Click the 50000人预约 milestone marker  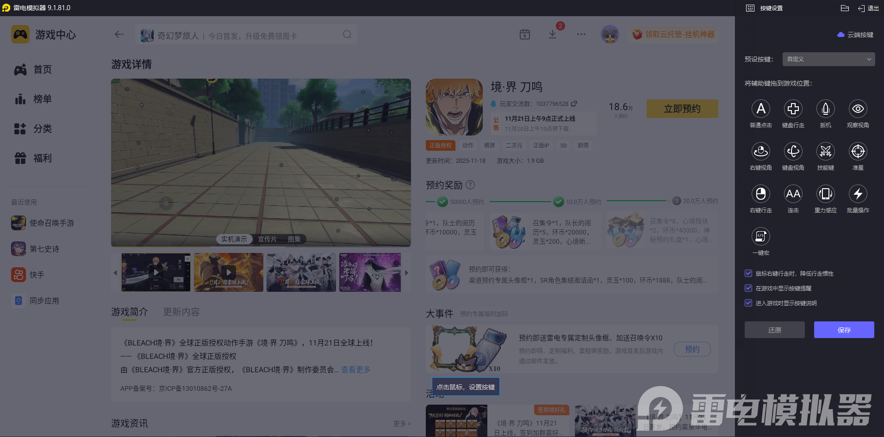pos(442,202)
